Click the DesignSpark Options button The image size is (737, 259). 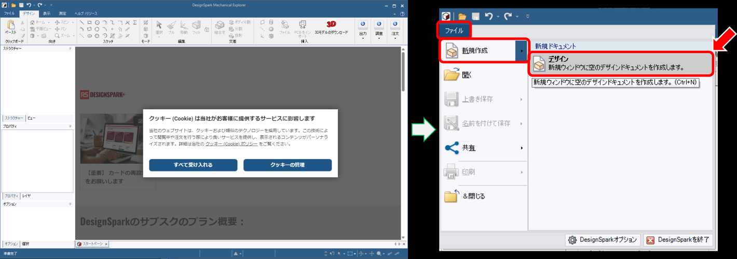[x=602, y=240]
